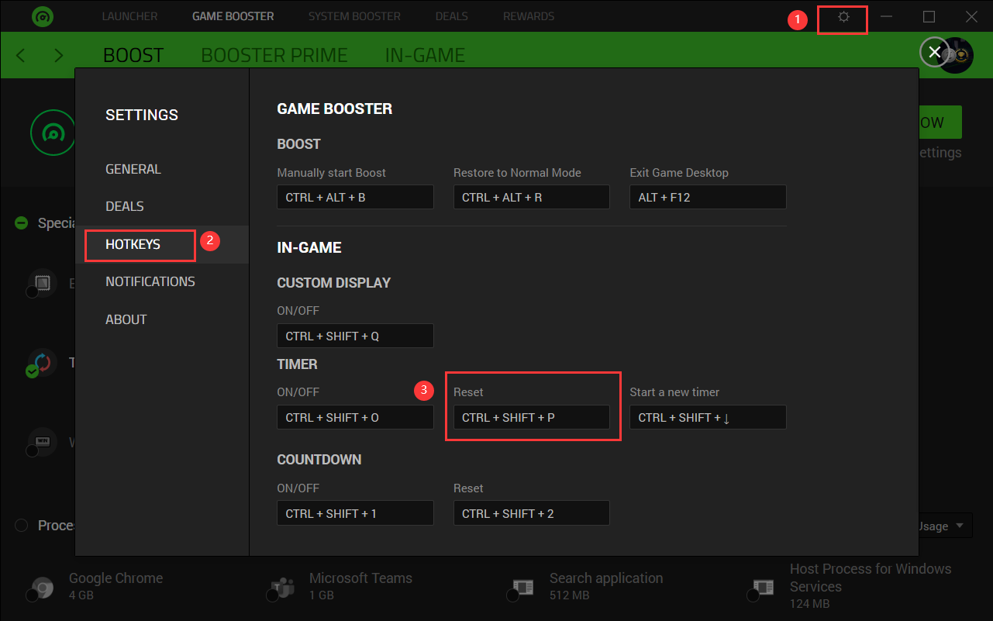Select the IN-GAME sub-tab
993x621 pixels.
click(425, 55)
